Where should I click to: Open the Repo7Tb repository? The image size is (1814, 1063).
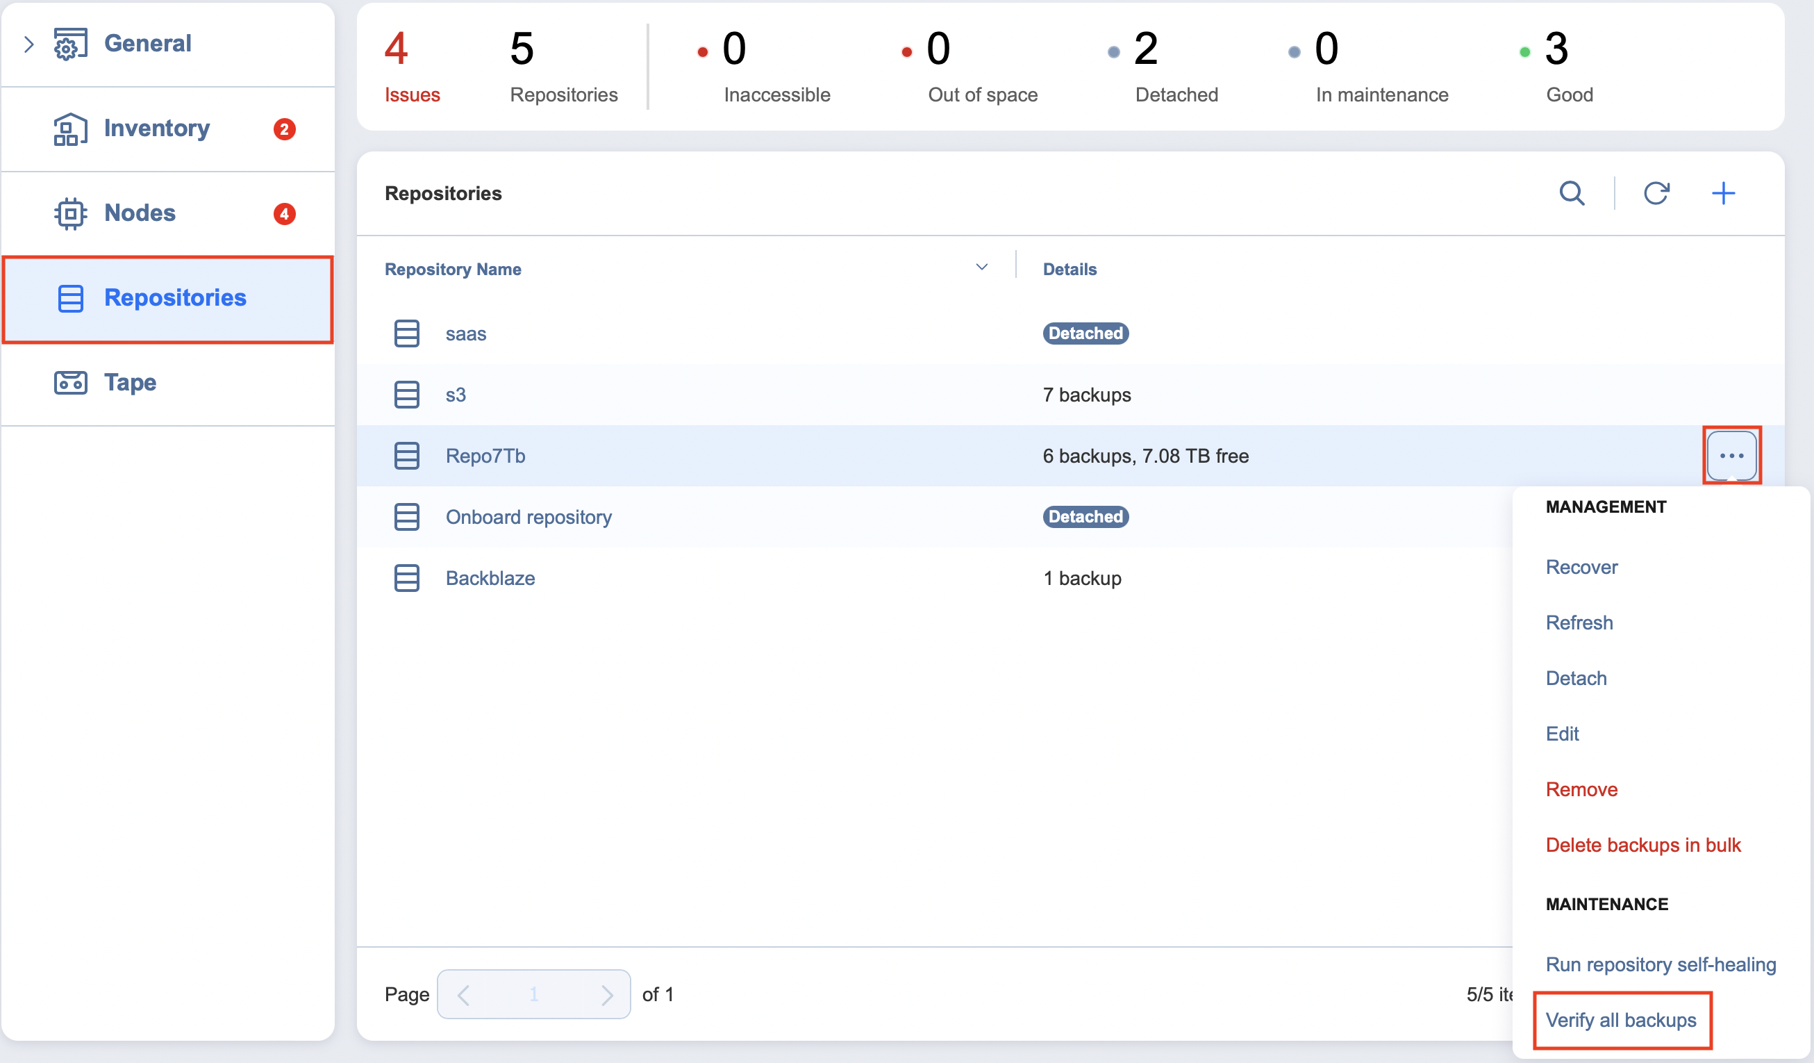485,455
